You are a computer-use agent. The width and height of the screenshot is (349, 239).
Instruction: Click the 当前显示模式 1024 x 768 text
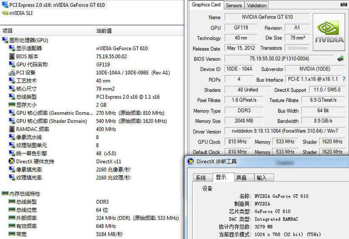point(270,234)
